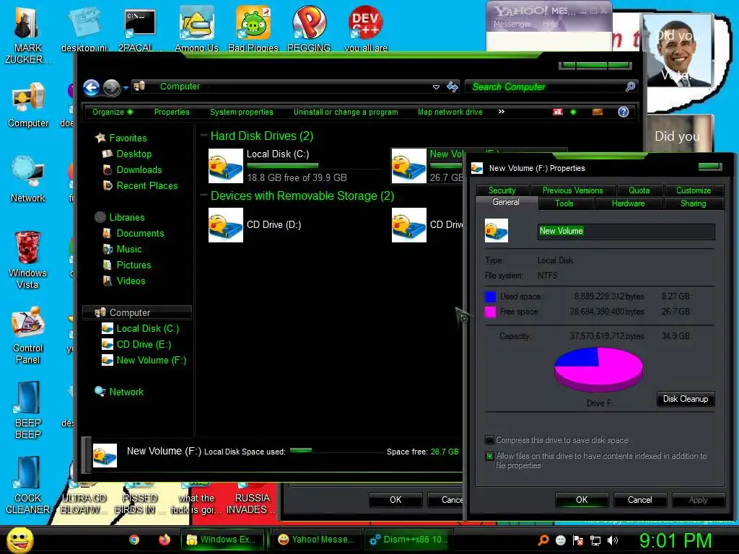739x554 pixels.
Task: Toggle Compress this drive checkbox
Action: 490,440
